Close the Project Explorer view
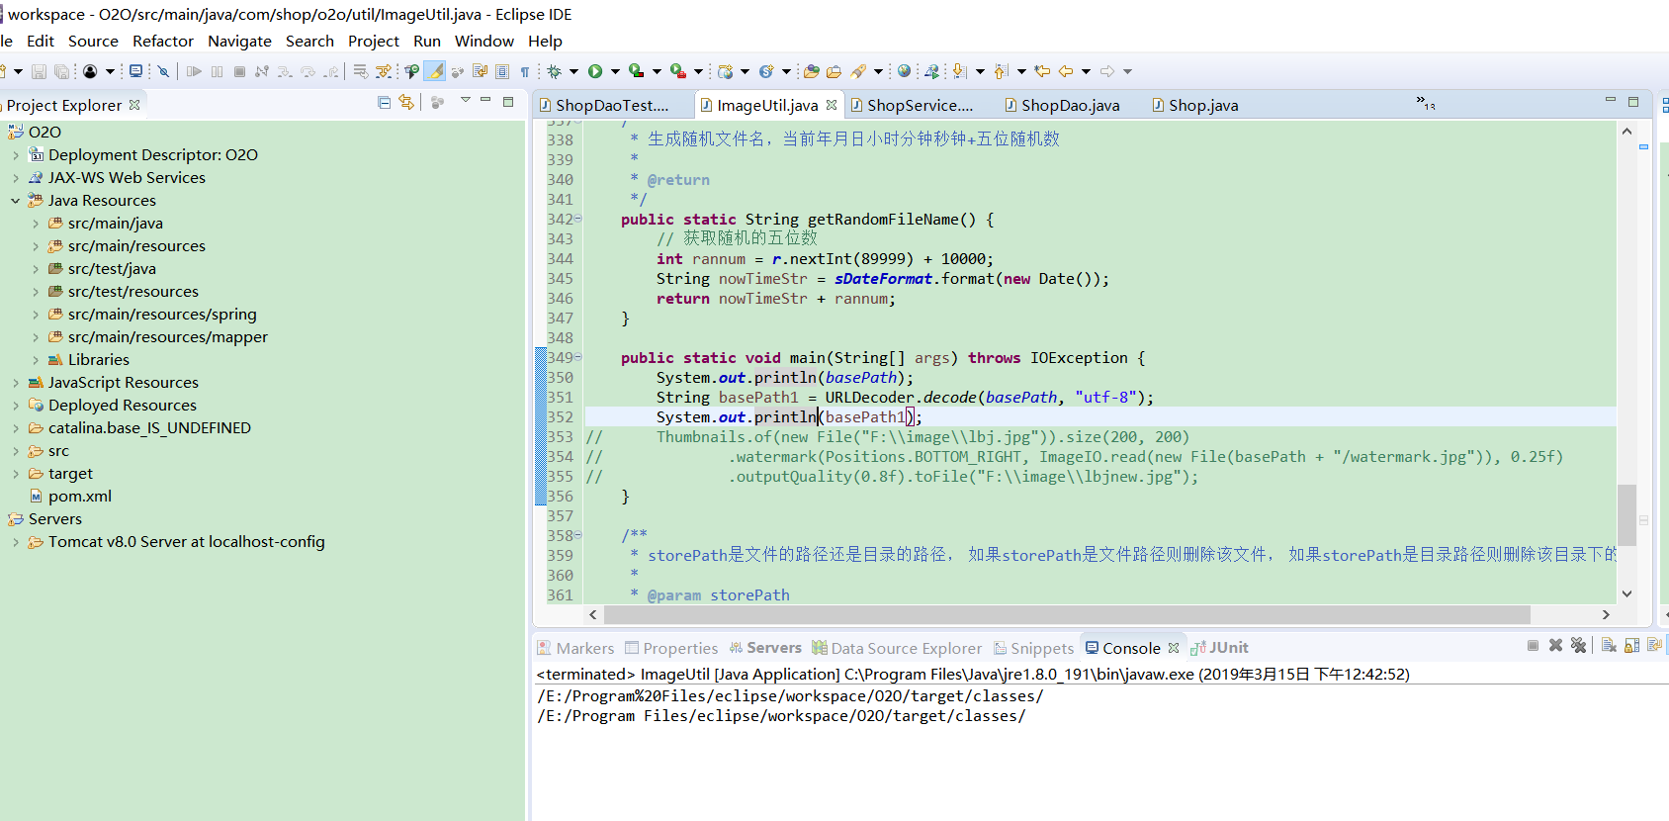Screen dimensions: 1669x821 134,105
